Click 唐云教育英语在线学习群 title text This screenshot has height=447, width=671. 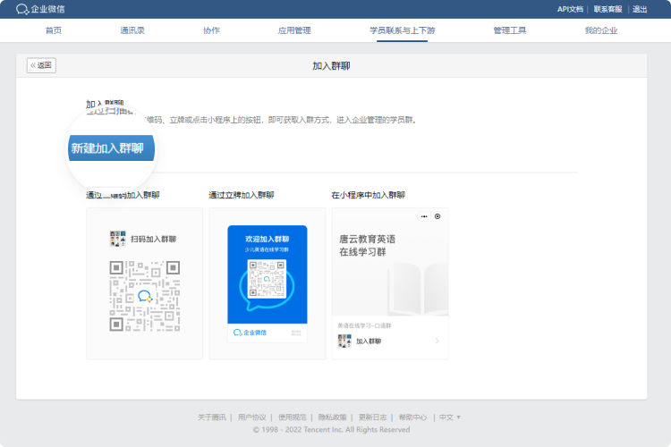[x=367, y=245]
